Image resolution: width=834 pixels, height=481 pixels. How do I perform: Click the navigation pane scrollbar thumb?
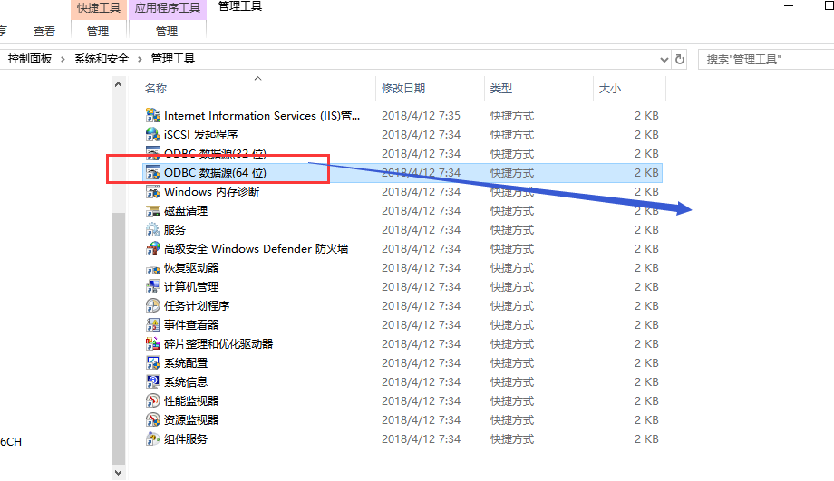[x=118, y=338]
